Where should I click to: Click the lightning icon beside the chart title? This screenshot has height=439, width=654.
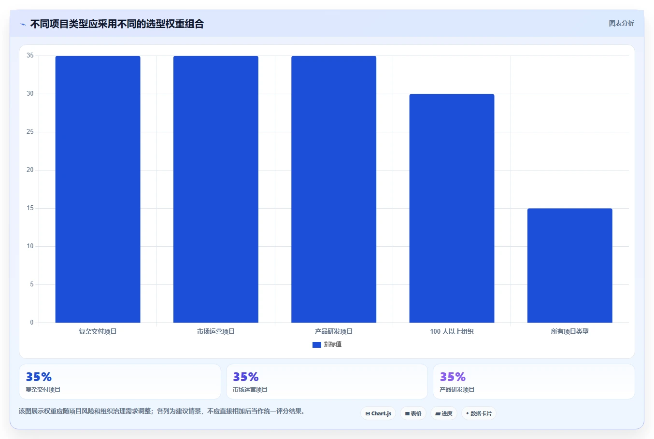[x=23, y=24]
